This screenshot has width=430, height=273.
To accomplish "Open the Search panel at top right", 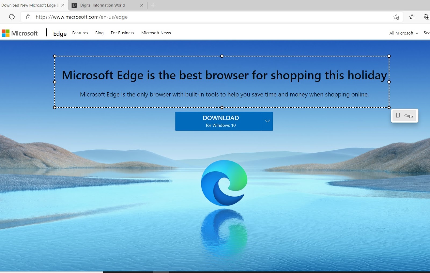I will [x=427, y=33].
